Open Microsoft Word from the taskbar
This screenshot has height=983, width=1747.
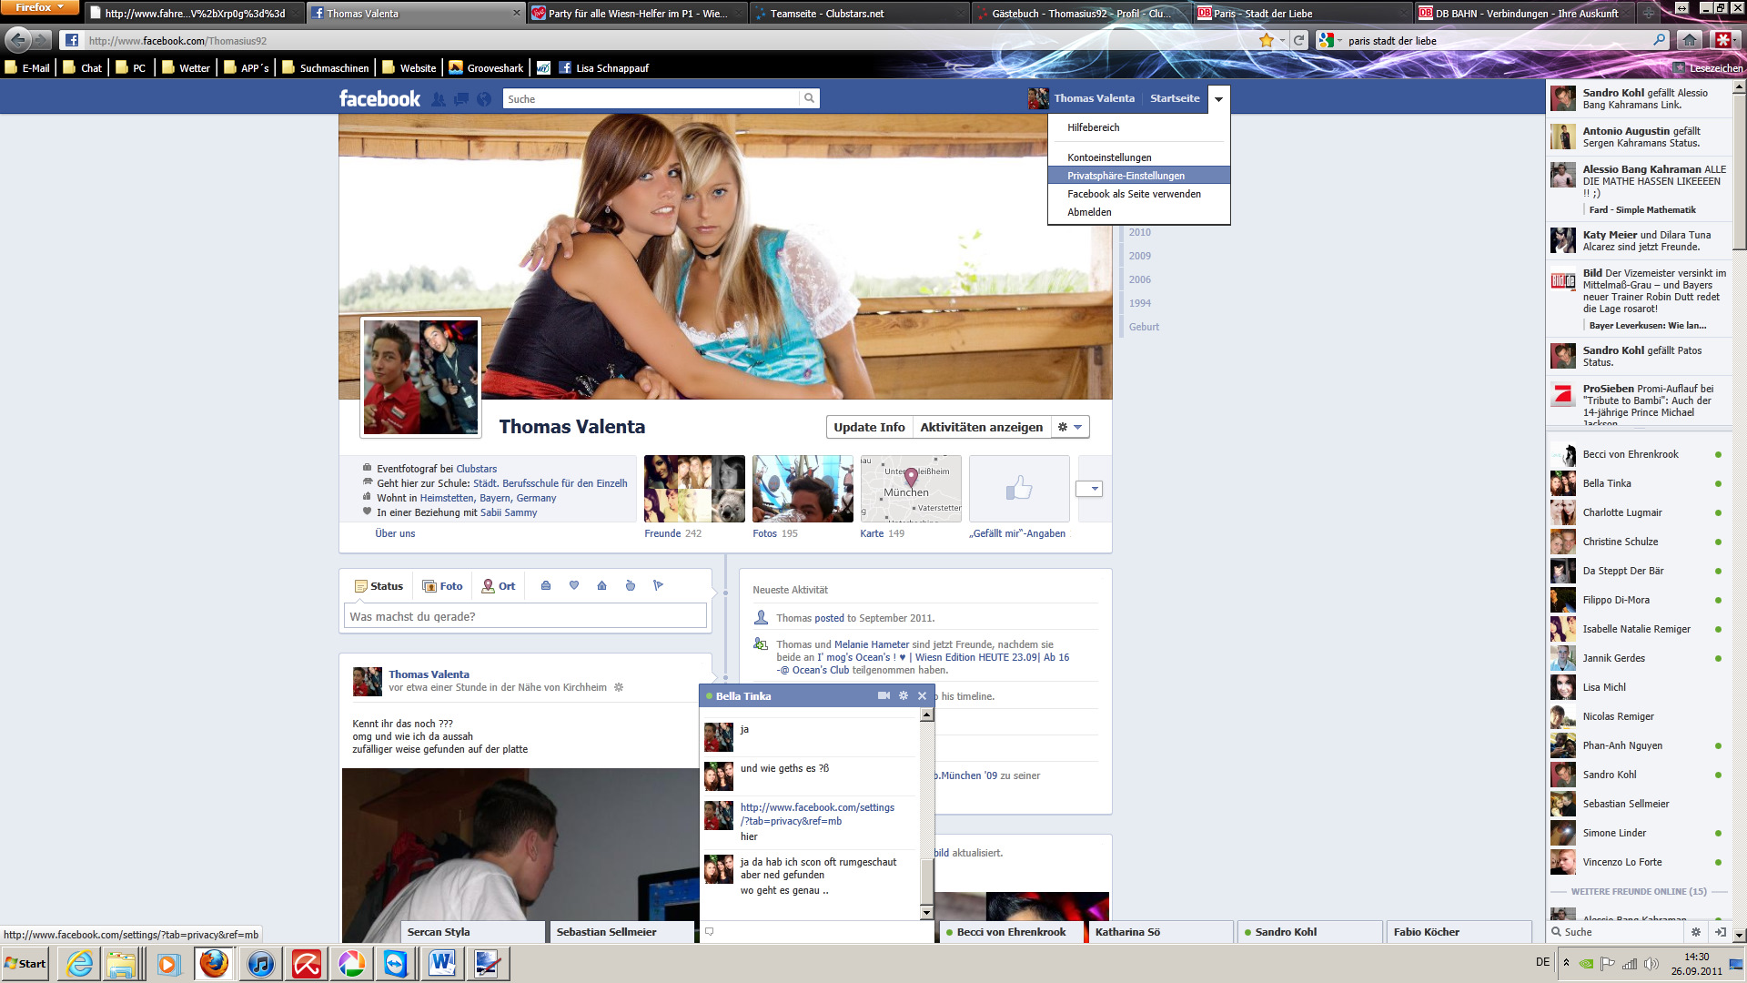[442, 963]
